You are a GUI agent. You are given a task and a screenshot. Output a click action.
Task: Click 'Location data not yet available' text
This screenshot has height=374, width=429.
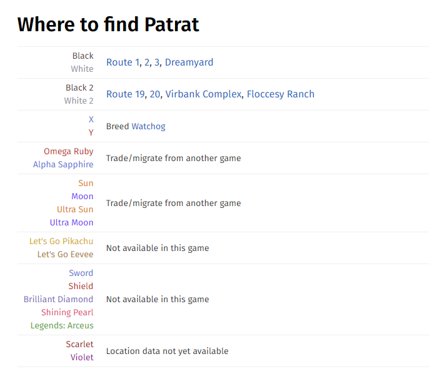[x=167, y=351]
